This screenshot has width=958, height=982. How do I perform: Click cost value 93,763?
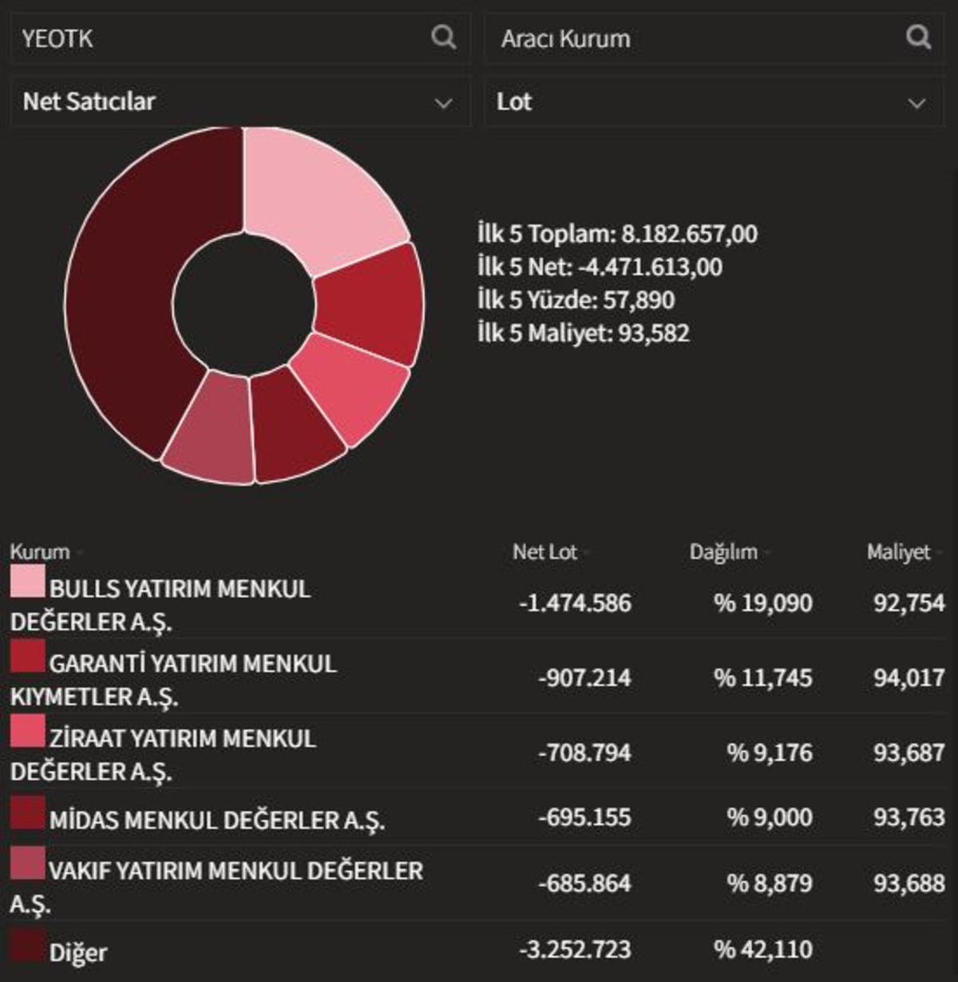pyautogui.click(x=909, y=817)
